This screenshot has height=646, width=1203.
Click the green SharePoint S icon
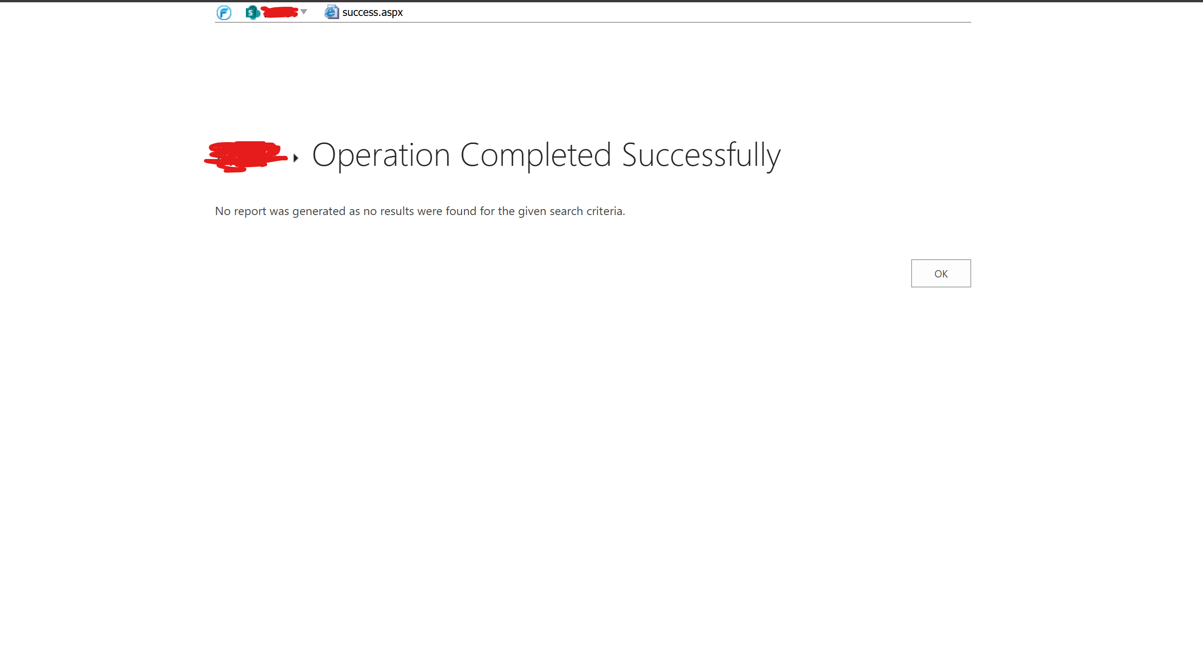(252, 12)
